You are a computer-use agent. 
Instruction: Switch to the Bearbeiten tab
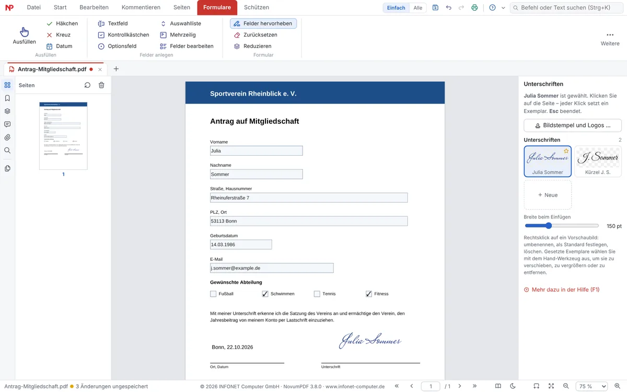tap(94, 7)
